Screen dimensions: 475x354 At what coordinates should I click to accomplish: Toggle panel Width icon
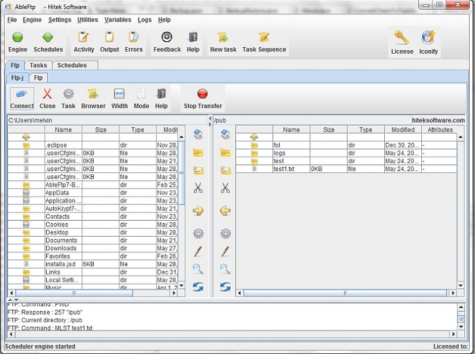pos(119,98)
